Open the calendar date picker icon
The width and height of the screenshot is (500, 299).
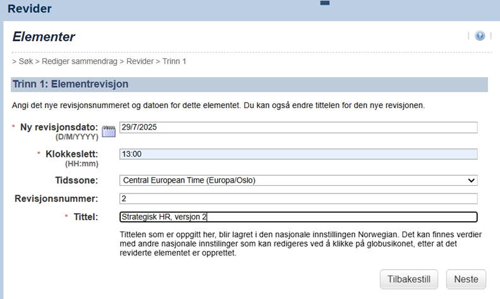[x=109, y=131]
